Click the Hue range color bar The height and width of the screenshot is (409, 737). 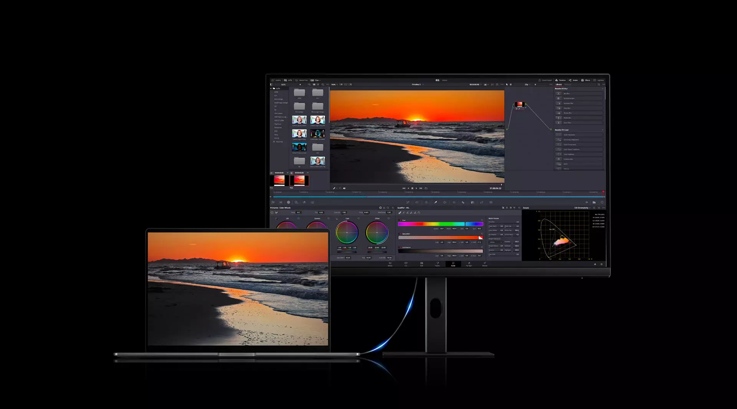pos(440,224)
